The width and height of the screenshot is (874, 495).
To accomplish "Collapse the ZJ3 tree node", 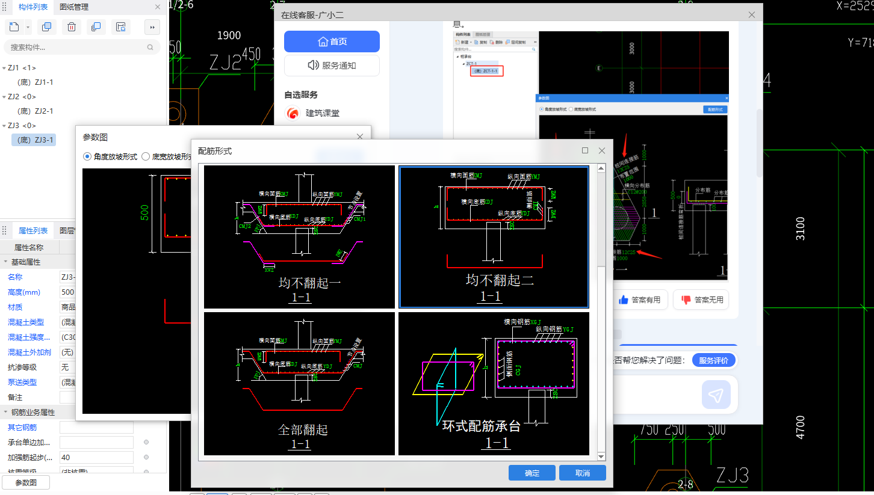I will [x=4, y=126].
